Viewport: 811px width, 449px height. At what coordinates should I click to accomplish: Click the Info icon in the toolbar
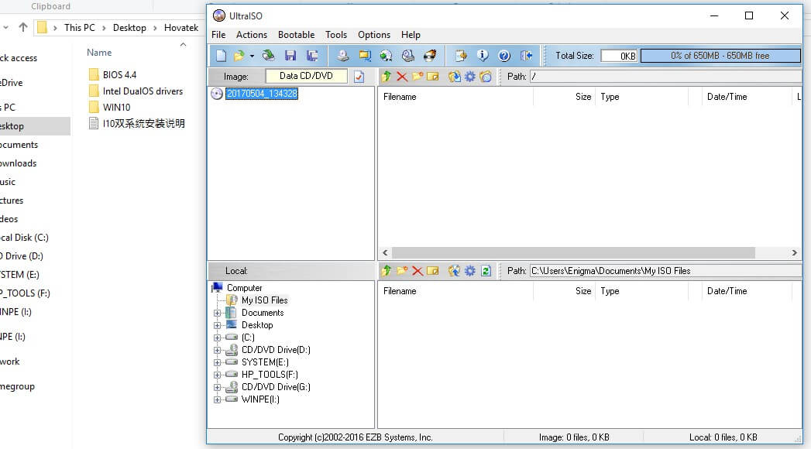[483, 56]
